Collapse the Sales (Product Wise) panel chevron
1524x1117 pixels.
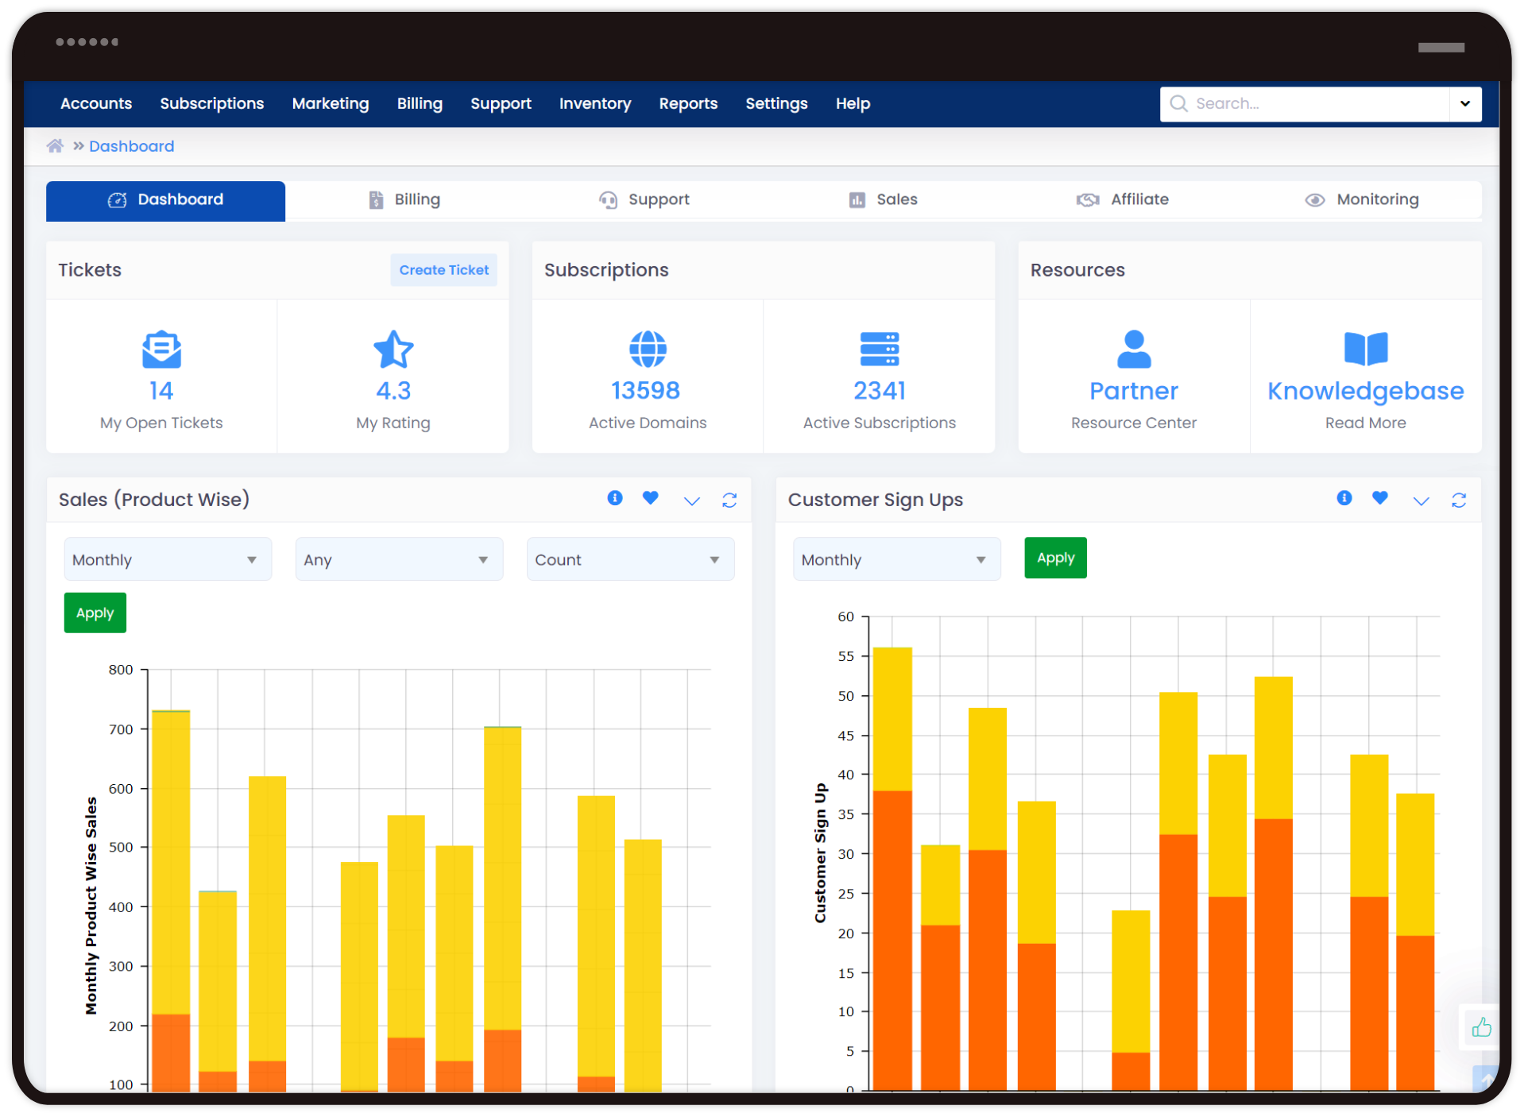pyautogui.click(x=691, y=501)
